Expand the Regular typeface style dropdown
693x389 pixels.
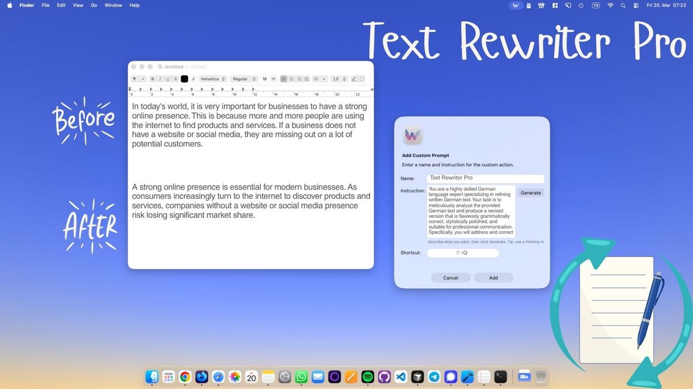tap(244, 79)
